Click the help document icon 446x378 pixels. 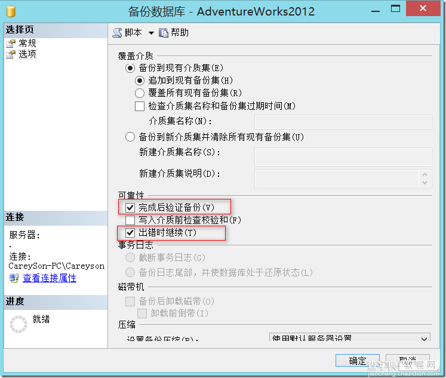pos(164,33)
